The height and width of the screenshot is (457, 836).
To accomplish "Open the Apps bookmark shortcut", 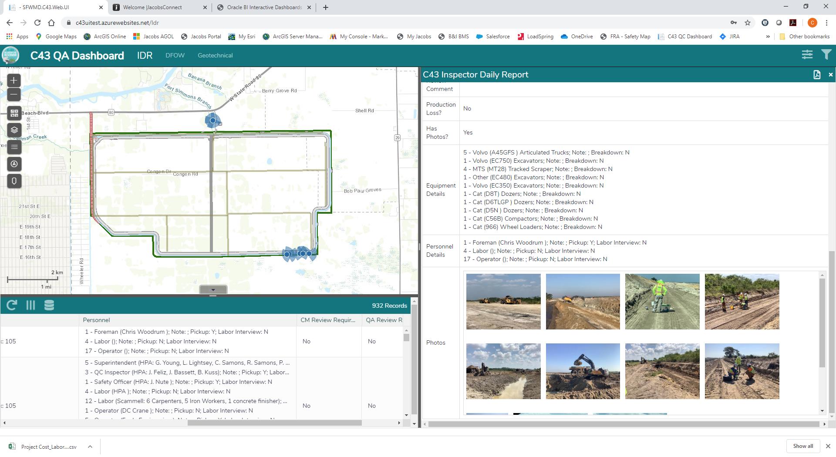I will coord(17,37).
